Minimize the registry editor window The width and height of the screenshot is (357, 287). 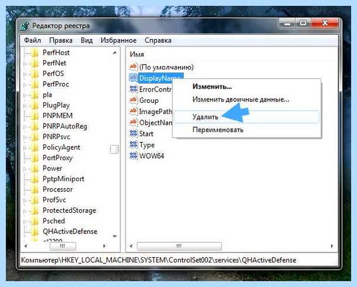coord(287,23)
